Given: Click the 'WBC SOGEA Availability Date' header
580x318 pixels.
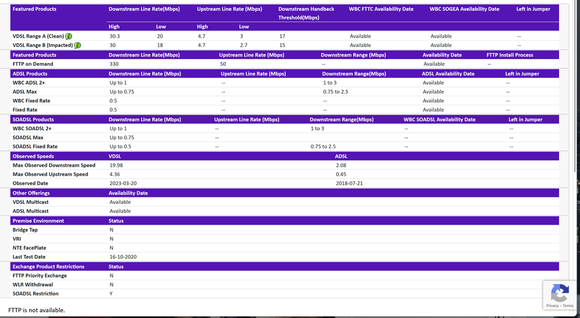Looking at the screenshot, I should pos(464,9).
